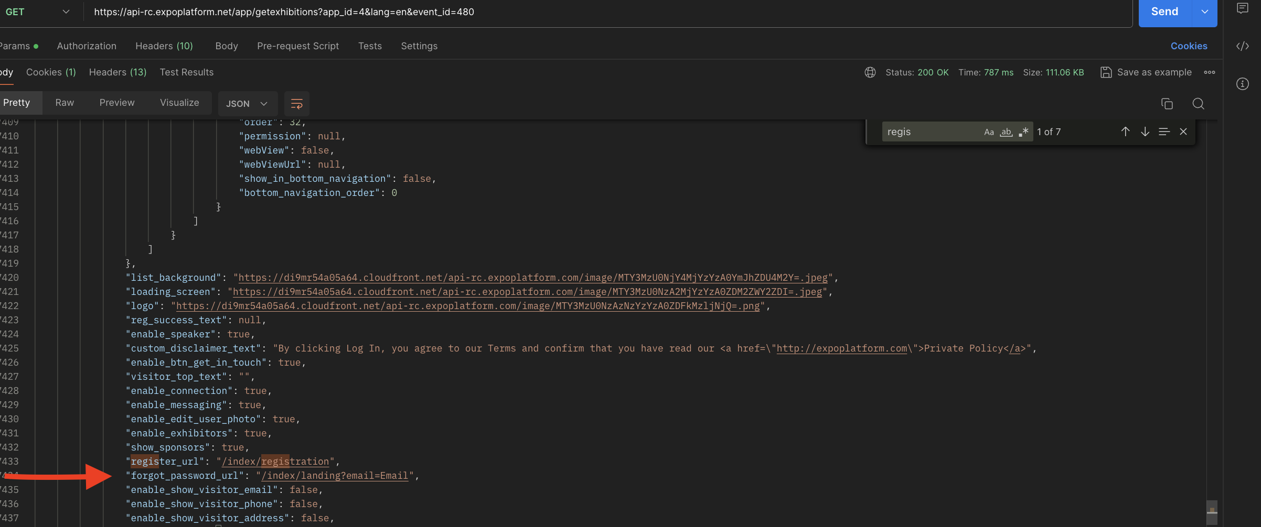Click the proxy globe icon near status
The width and height of the screenshot is (1261, 527).
pos(870,72)
